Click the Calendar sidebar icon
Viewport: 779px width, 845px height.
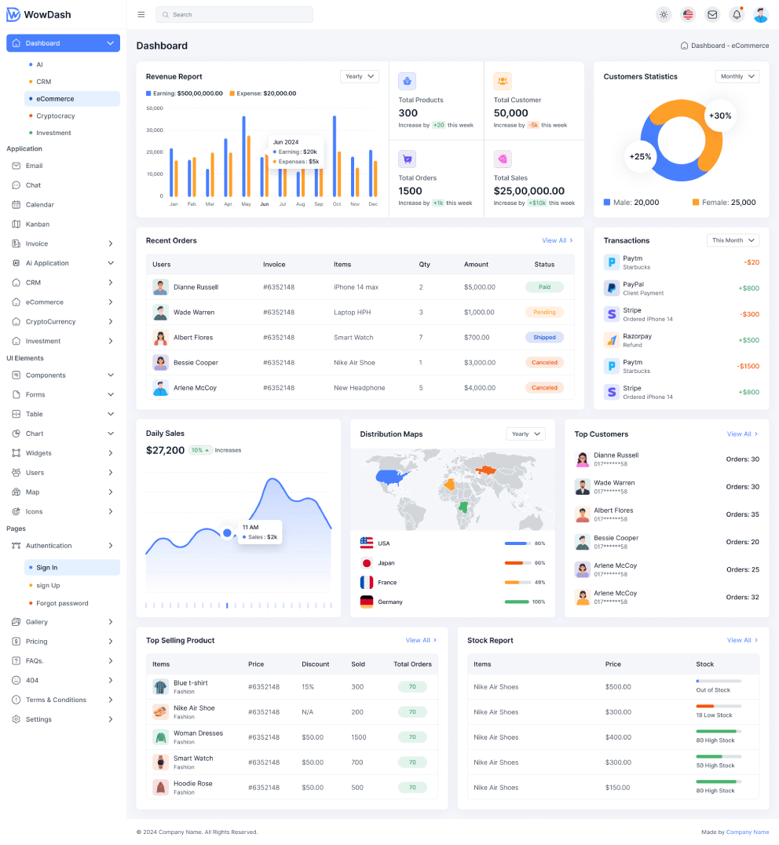16,205
